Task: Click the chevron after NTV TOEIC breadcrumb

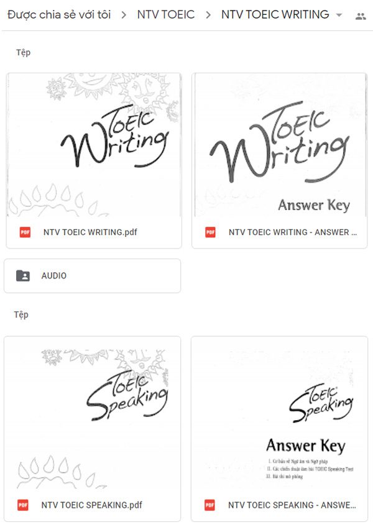Action: coord(208,15)
